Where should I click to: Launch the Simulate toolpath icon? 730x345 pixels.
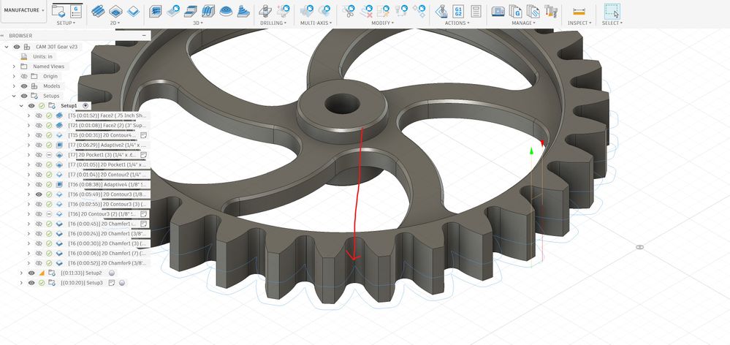(x=441, y=11)
